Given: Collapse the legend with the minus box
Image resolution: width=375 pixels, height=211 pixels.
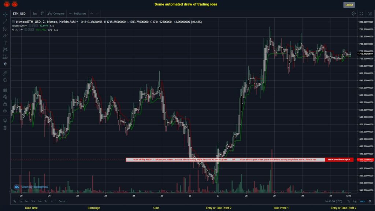Looking at the screenshot, I should point(13,22).
